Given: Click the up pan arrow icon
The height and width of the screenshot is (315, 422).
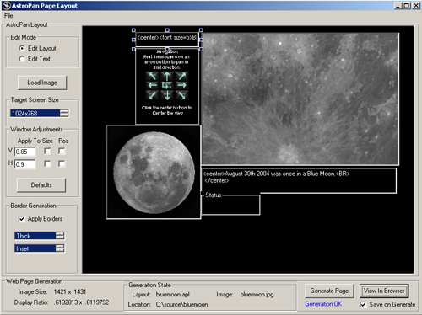Looking at the screenshot, I should [x=167, y=76].
